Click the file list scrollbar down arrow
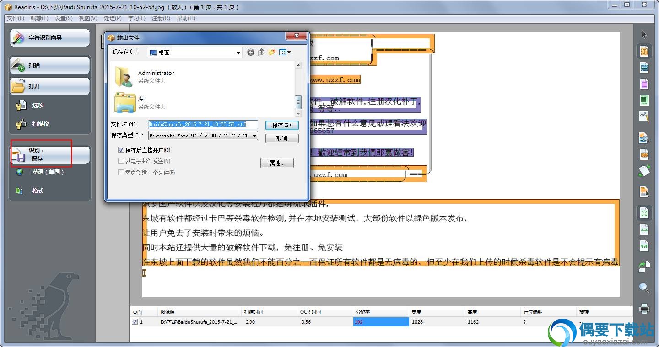Image resolution: width=659 pixels, height=347 pixels. 298,113
